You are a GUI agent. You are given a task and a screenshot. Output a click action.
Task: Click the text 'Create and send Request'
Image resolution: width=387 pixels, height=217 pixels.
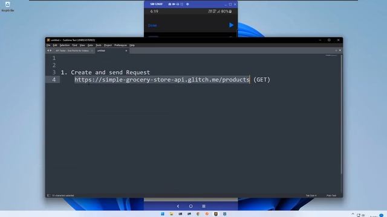click(x=110, y=72)
